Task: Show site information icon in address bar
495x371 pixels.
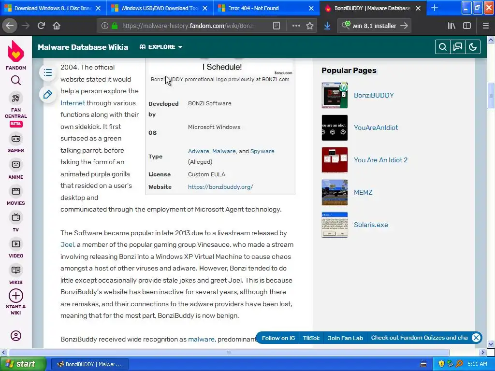Action: [105, 26]
